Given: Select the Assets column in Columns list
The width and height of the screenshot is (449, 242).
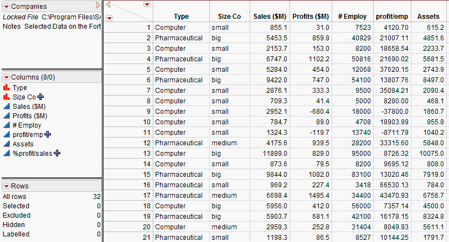Looking at the screenshot, I should tap(22, 144).
